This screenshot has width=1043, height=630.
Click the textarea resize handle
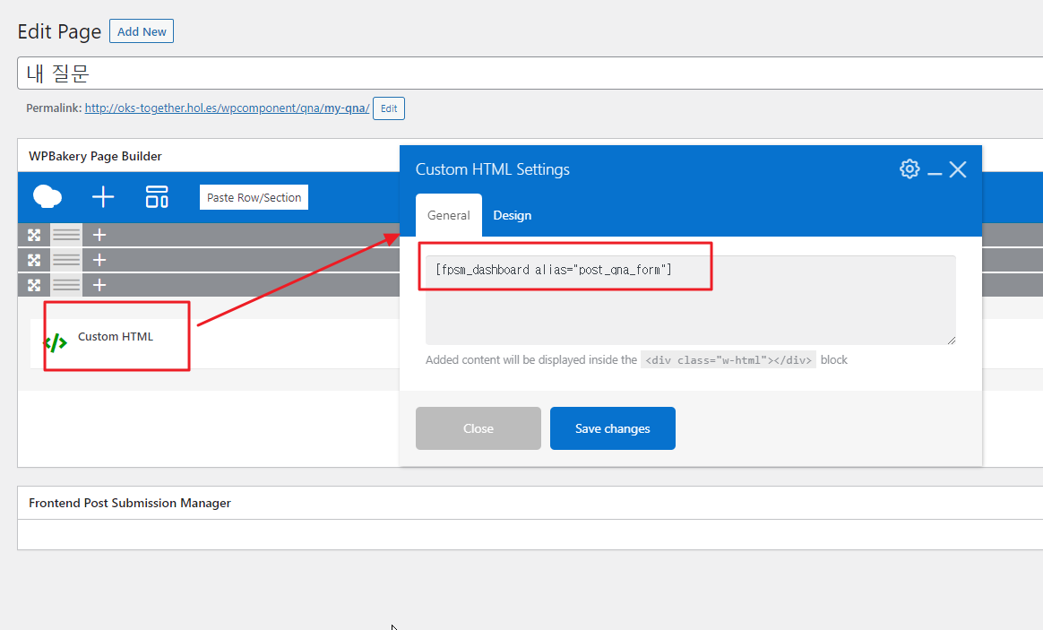click(x=952, y=340)
